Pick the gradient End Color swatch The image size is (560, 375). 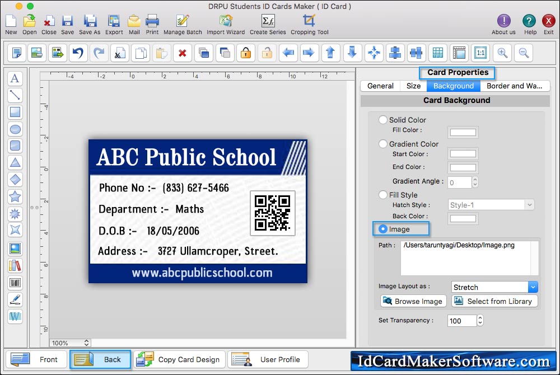click(x=463, y=167)
